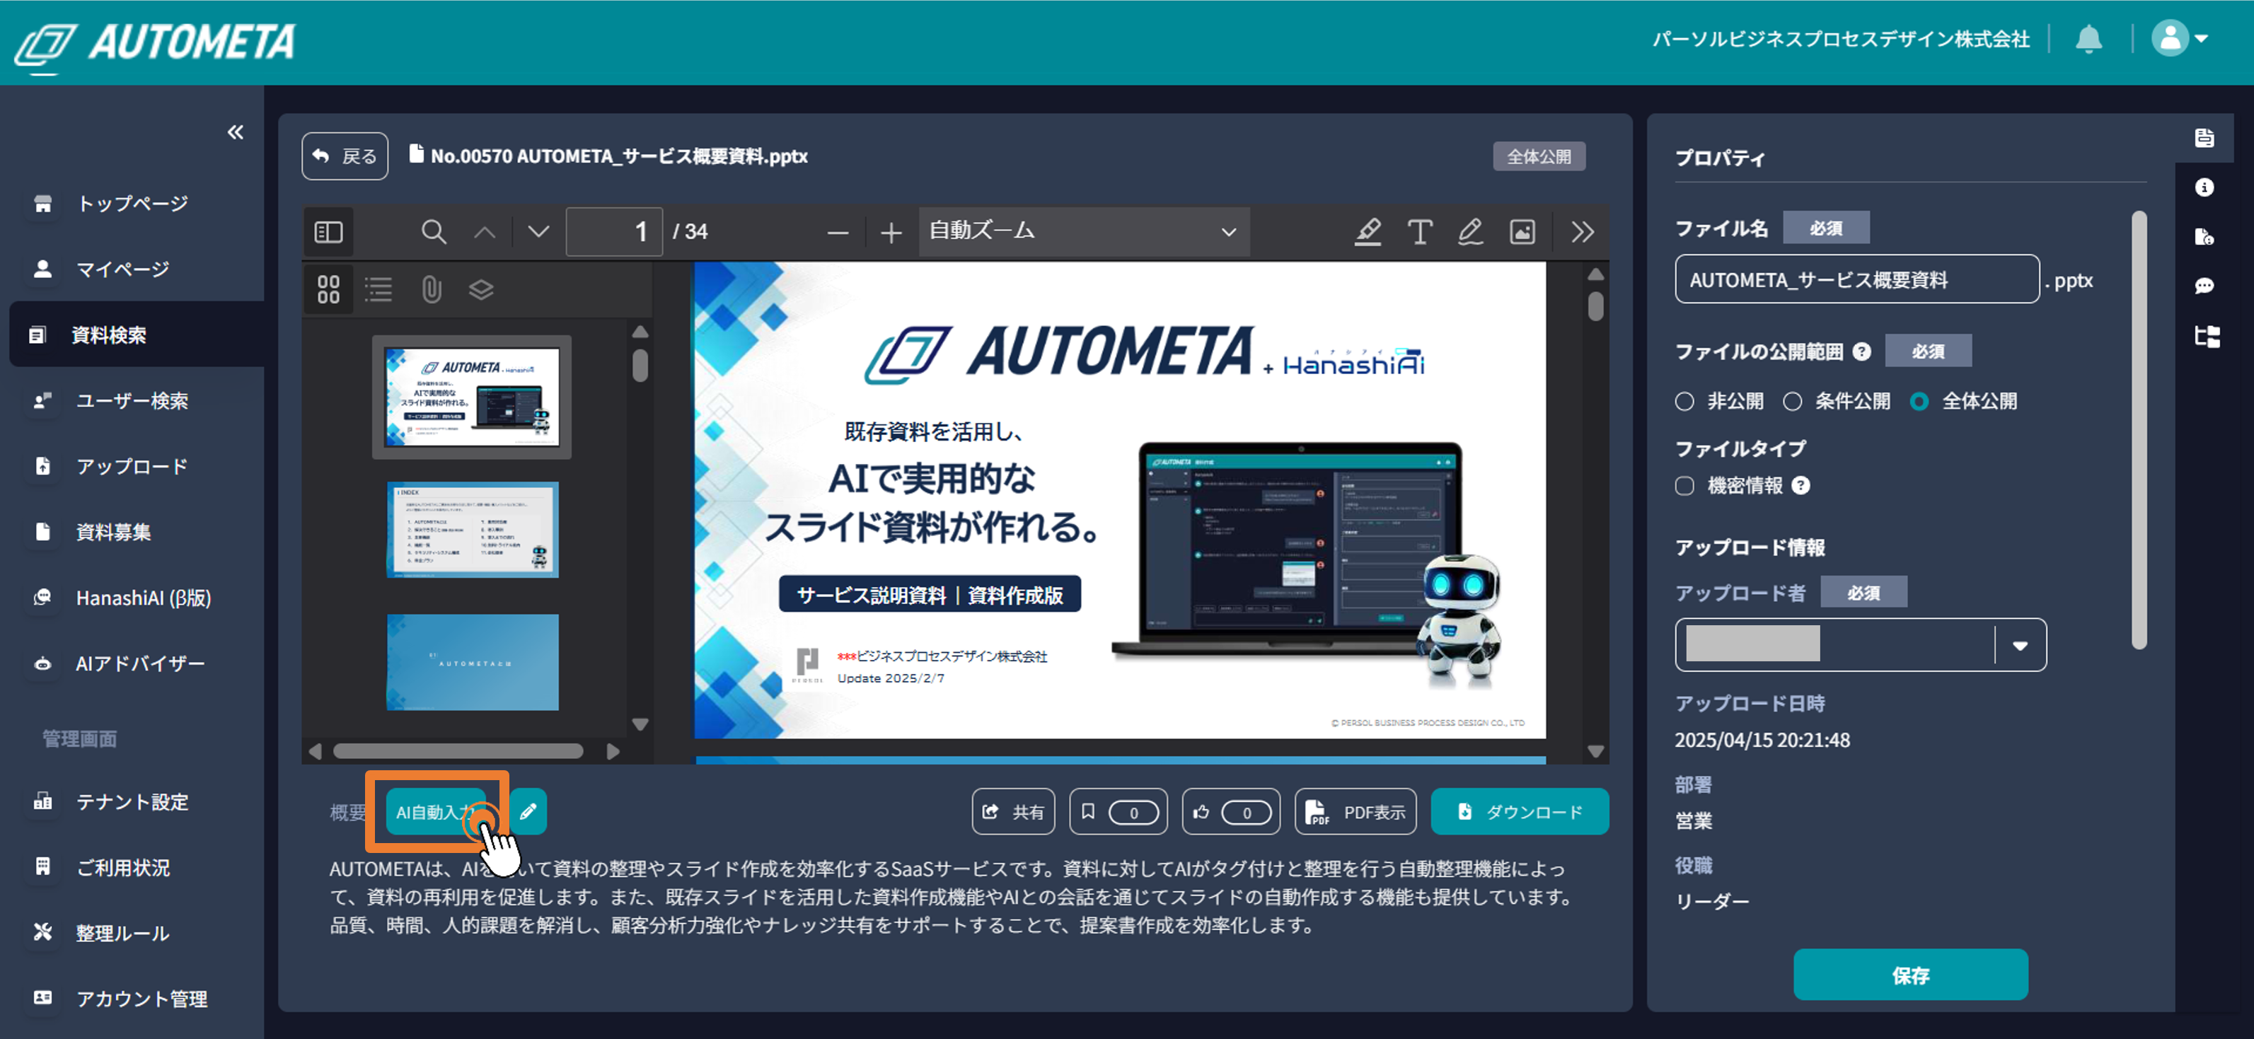2254x1039 pixels.
Task: Show help for 機密情報
Action: coord(1801,487)
